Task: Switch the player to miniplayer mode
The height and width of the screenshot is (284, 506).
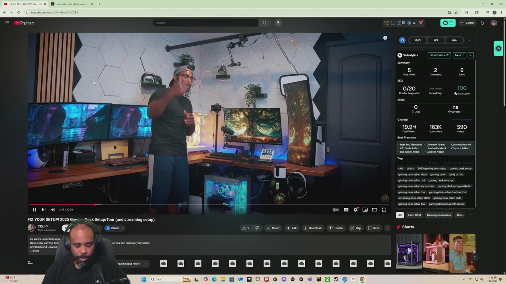Action: coord(365,210)
